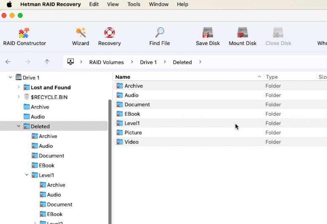
Task: Go back with the left arrow
Action: pyautogui.click(x=8, y=62)
